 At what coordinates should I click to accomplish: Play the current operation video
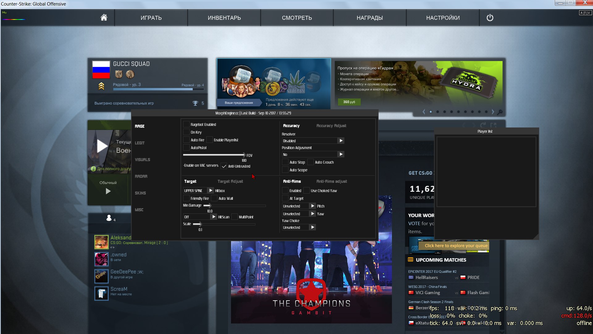tap(102, 146)
